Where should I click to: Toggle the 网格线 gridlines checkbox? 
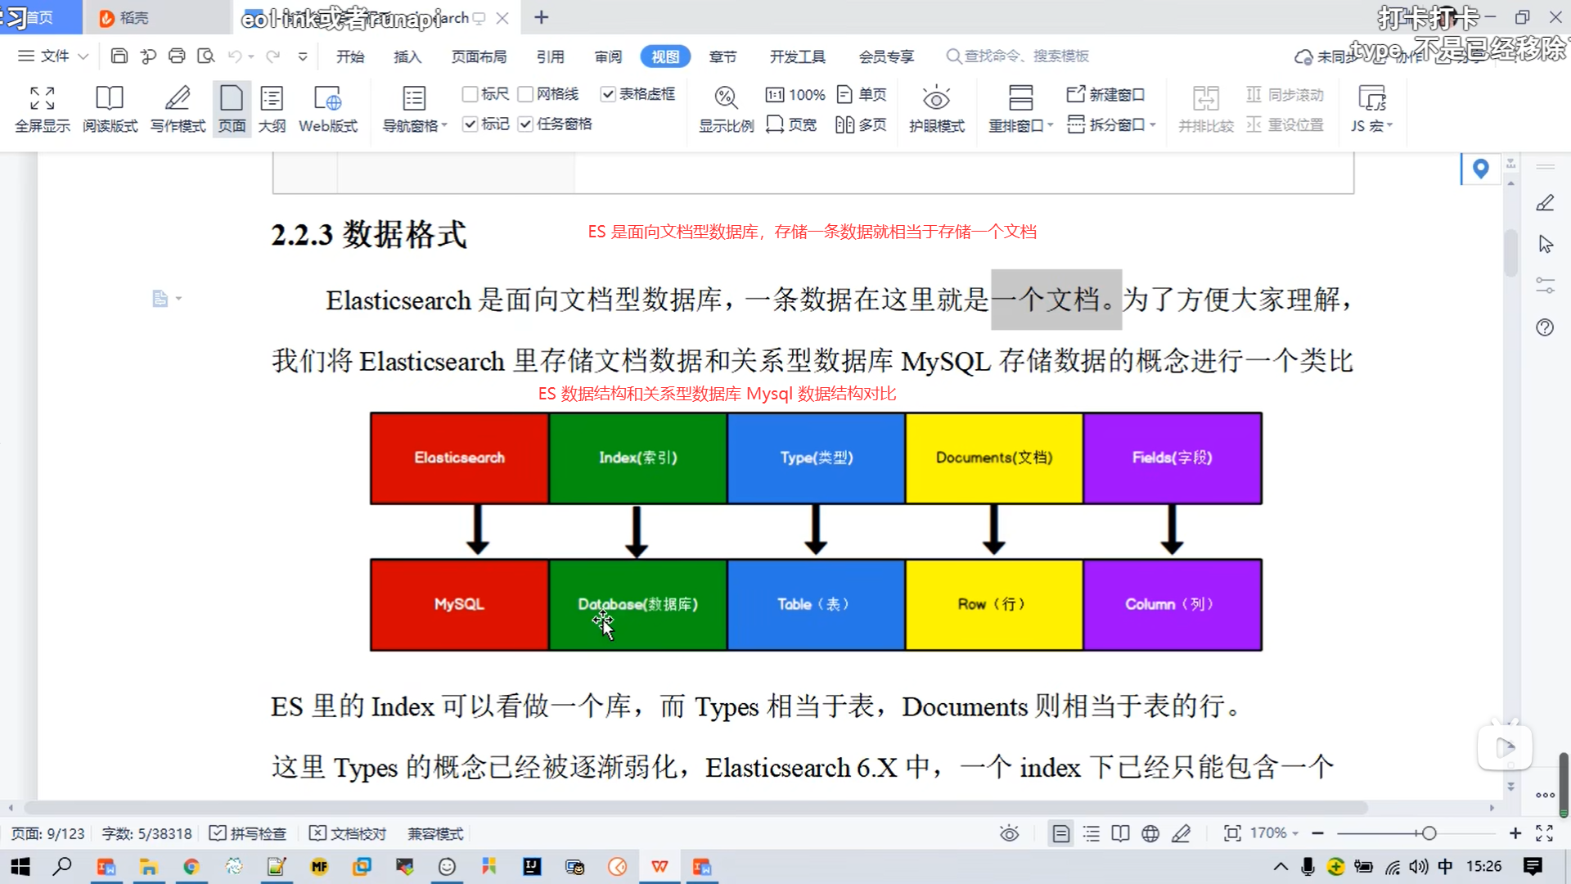tap(526, 94)
